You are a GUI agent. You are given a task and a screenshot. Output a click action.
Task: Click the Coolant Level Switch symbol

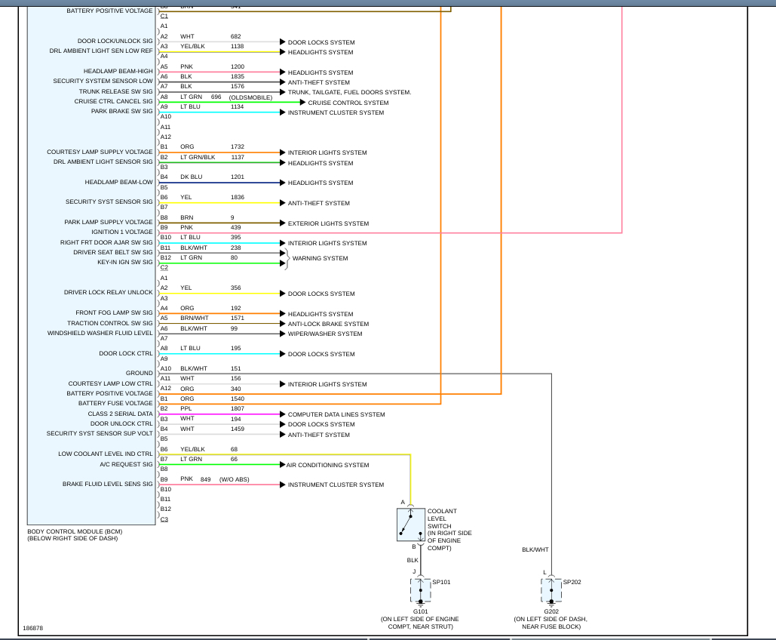[411, 525]
